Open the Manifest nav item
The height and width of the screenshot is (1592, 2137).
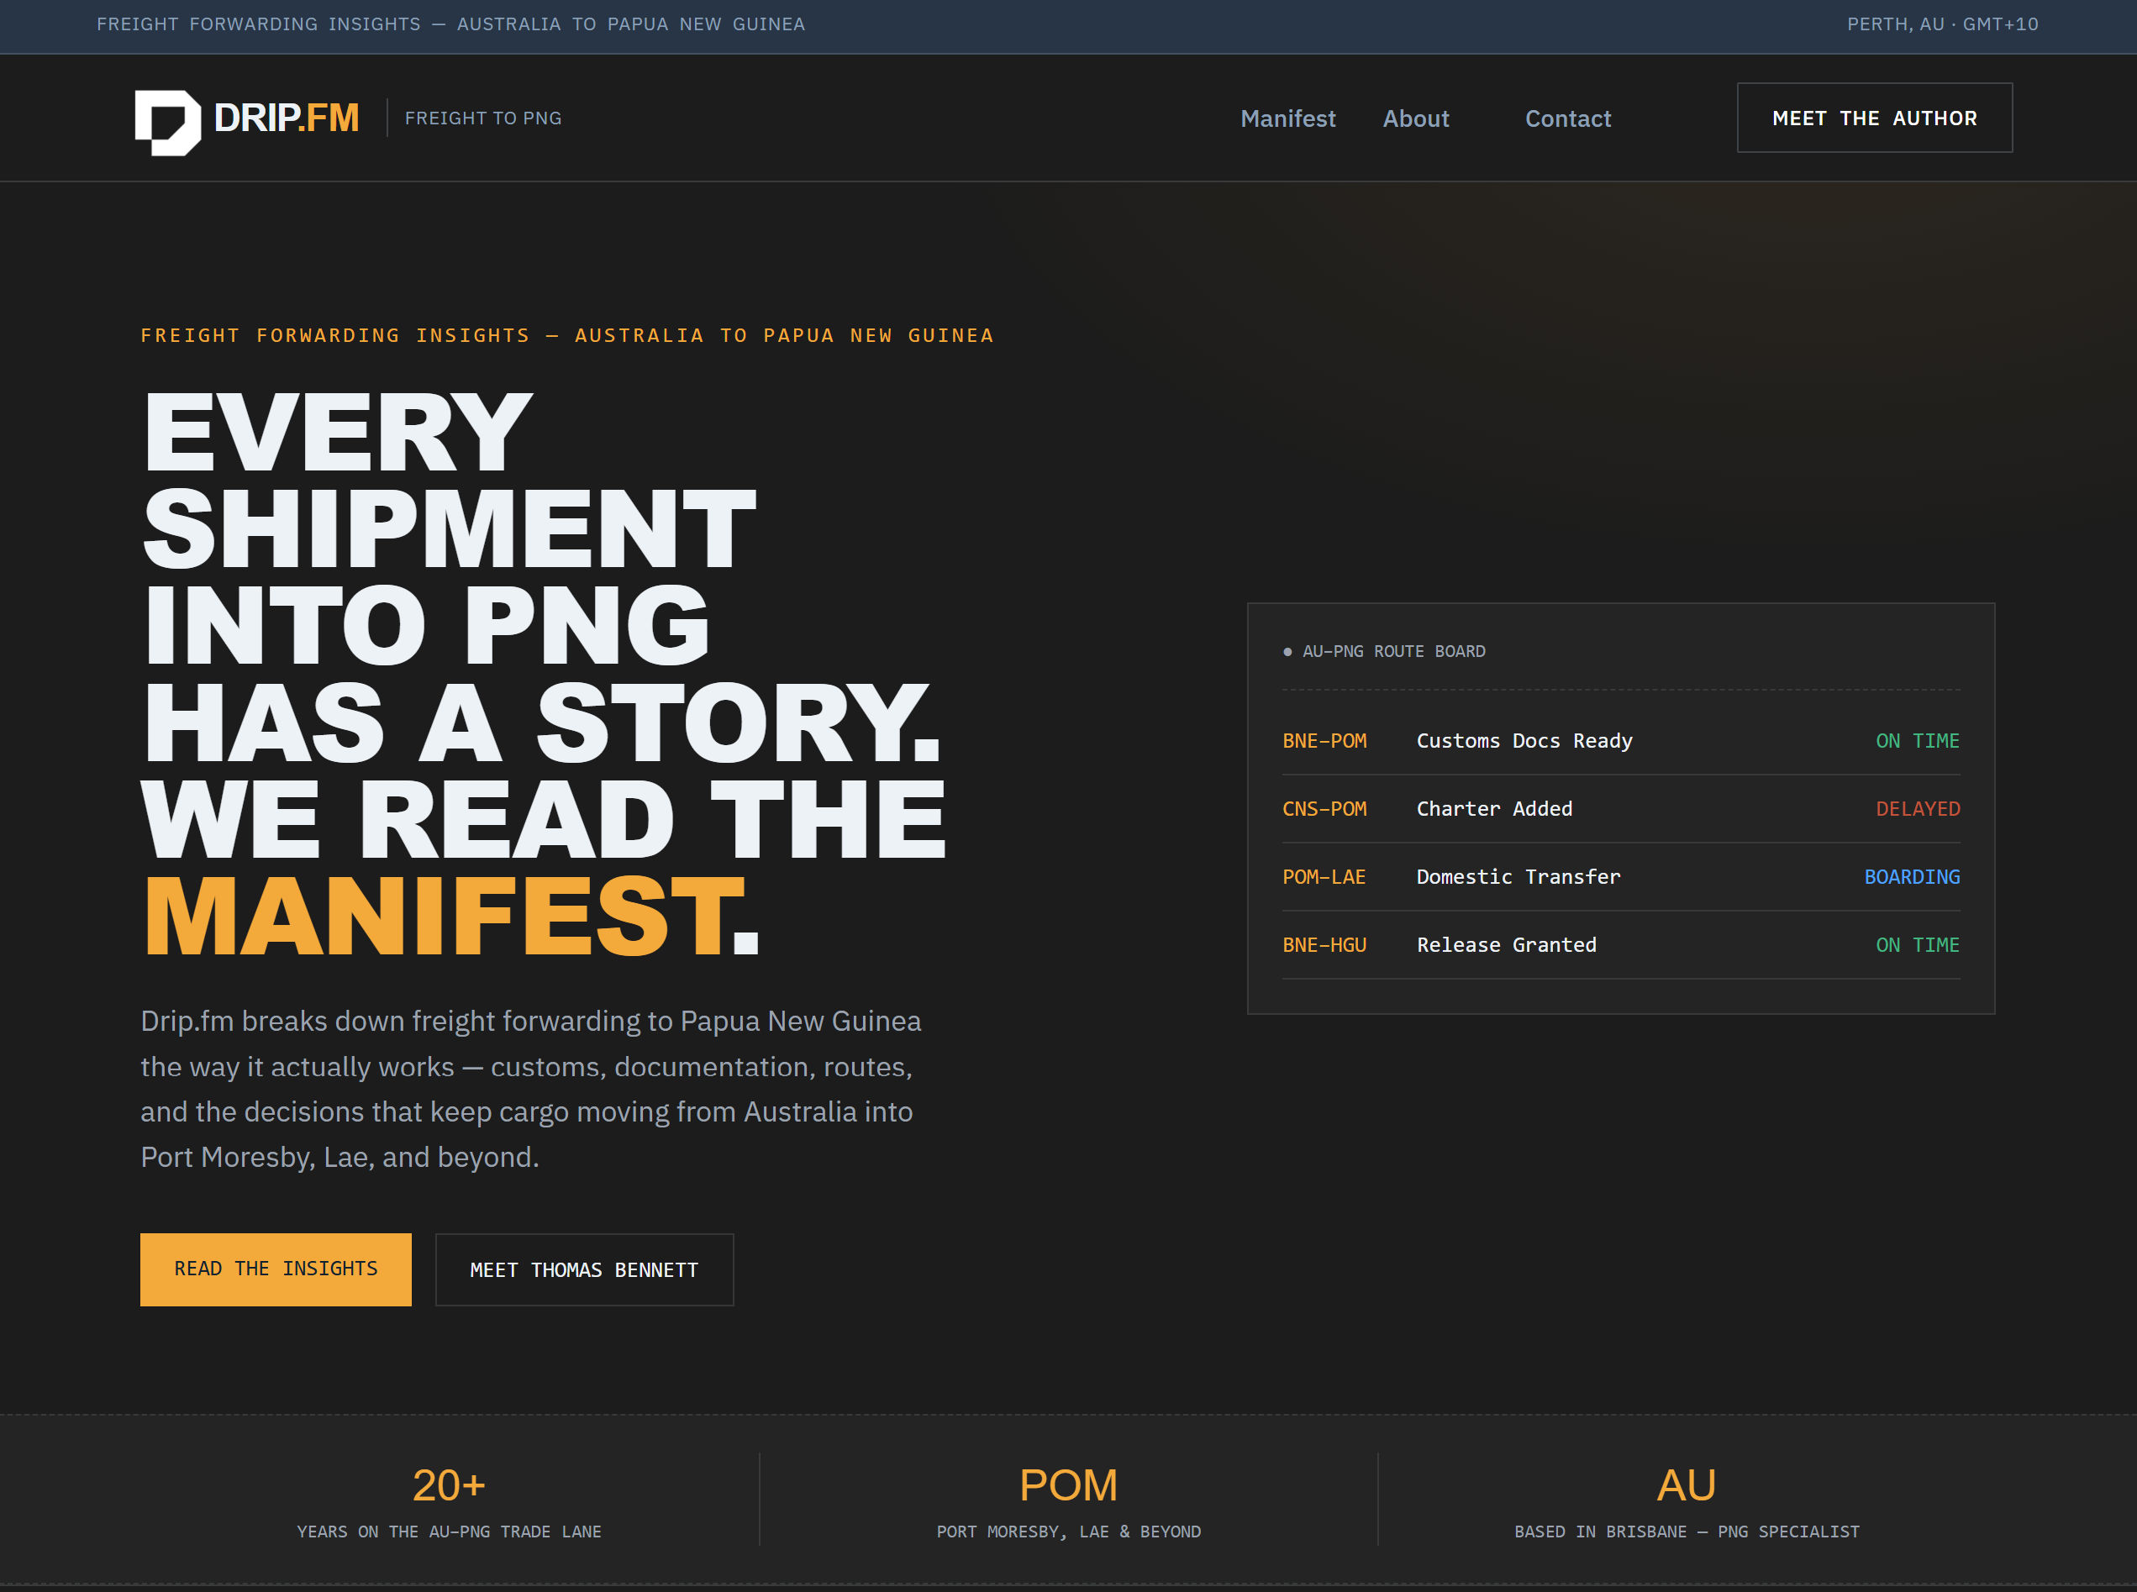click(1287, 118)
